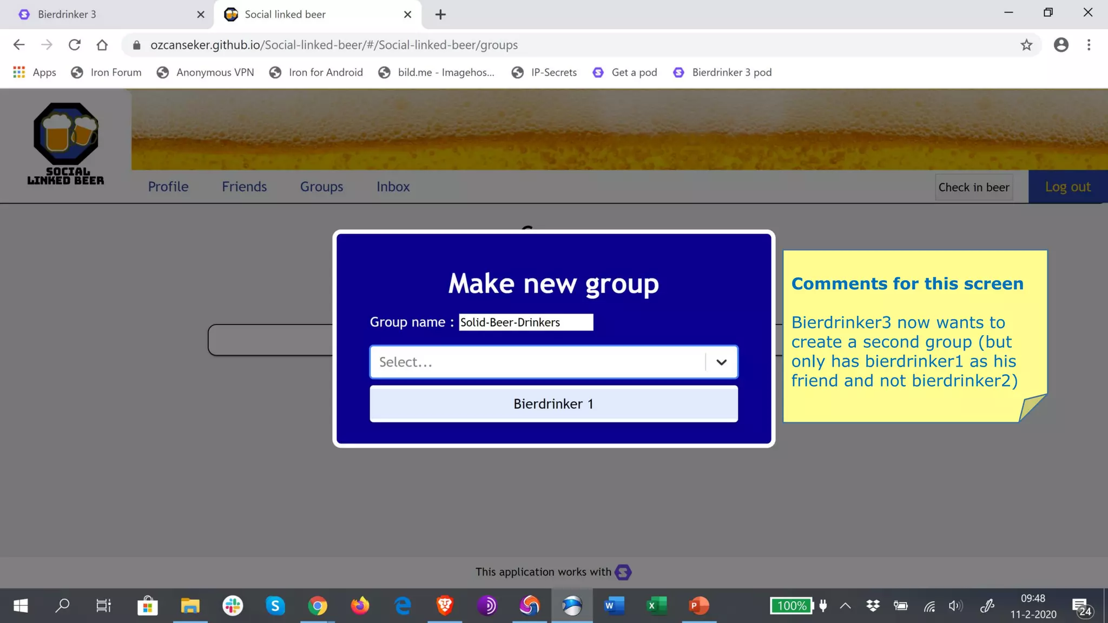Open Slack from taskbar
1108x623 pixels.
pos(233,606)
